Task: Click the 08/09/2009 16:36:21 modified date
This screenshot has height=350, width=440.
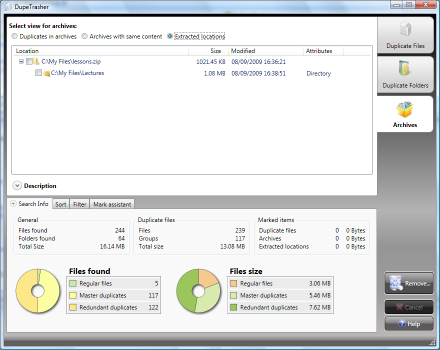Action: (258, 61)
